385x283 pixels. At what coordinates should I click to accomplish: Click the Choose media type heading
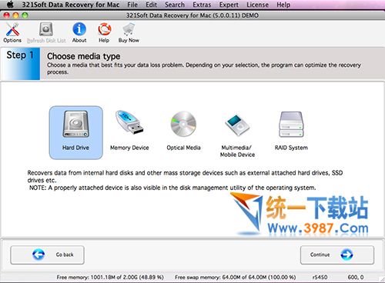click(x=84, y=56)
